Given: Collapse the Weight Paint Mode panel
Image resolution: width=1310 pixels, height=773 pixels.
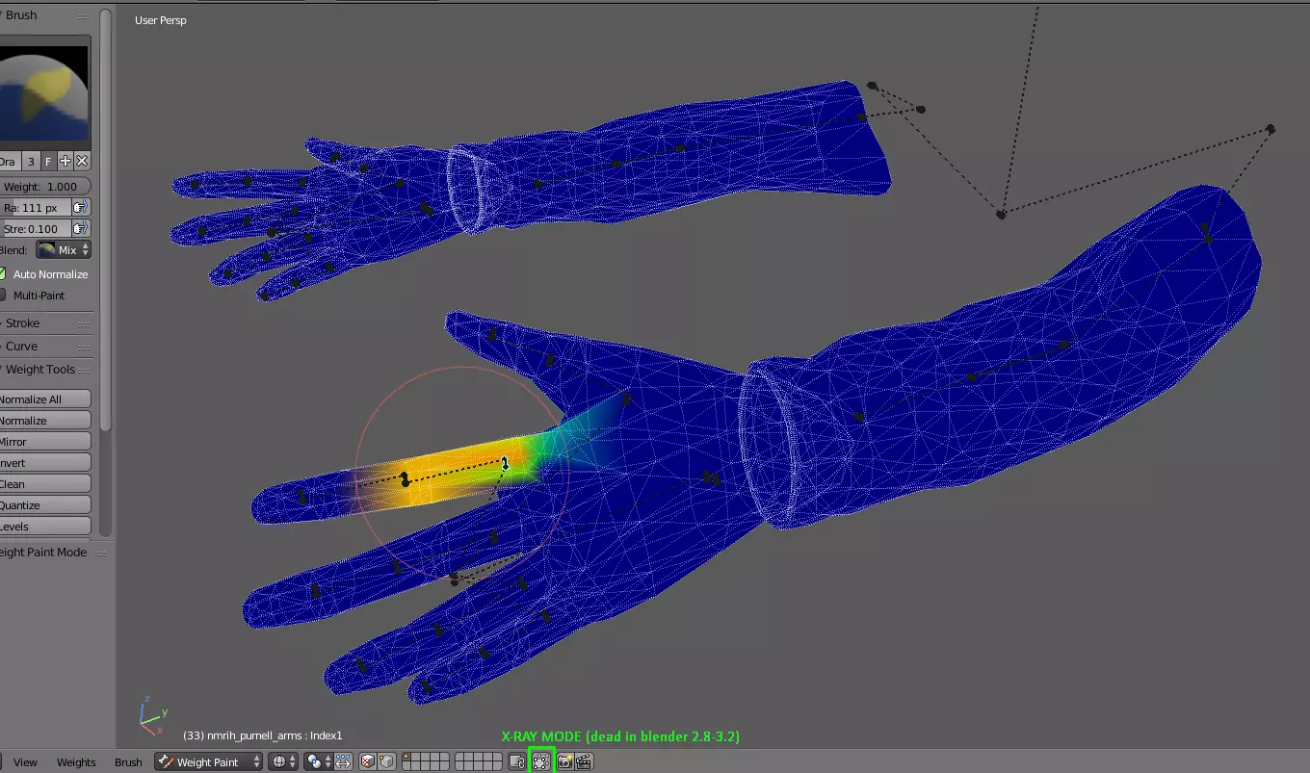Looking at the screenshot, I should 45,553.
